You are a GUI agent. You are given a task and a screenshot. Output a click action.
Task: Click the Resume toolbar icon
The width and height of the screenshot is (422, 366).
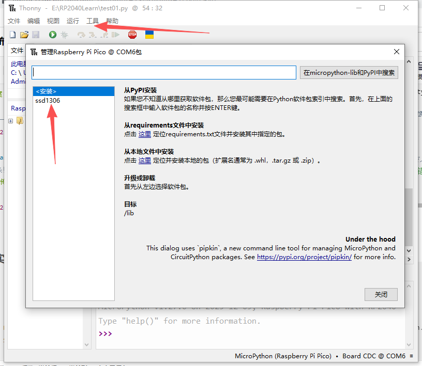pos(115,35)
